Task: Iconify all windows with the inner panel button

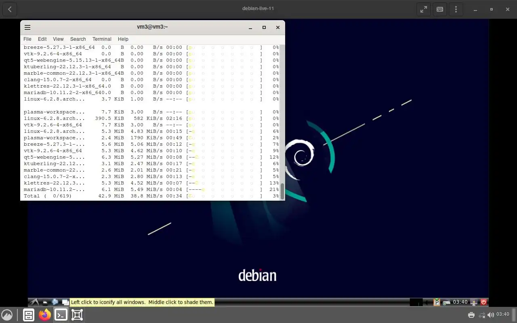Action: pos(65,302)
